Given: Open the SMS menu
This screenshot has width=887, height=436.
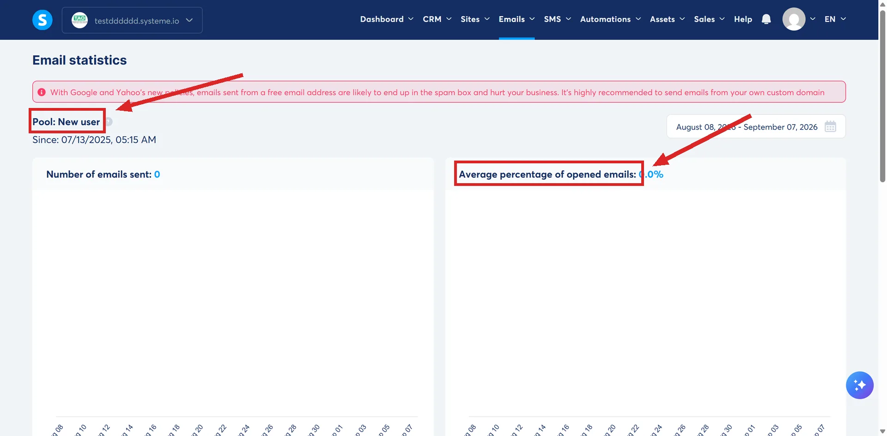Looking at the screenshot, I should click(557, 19).
